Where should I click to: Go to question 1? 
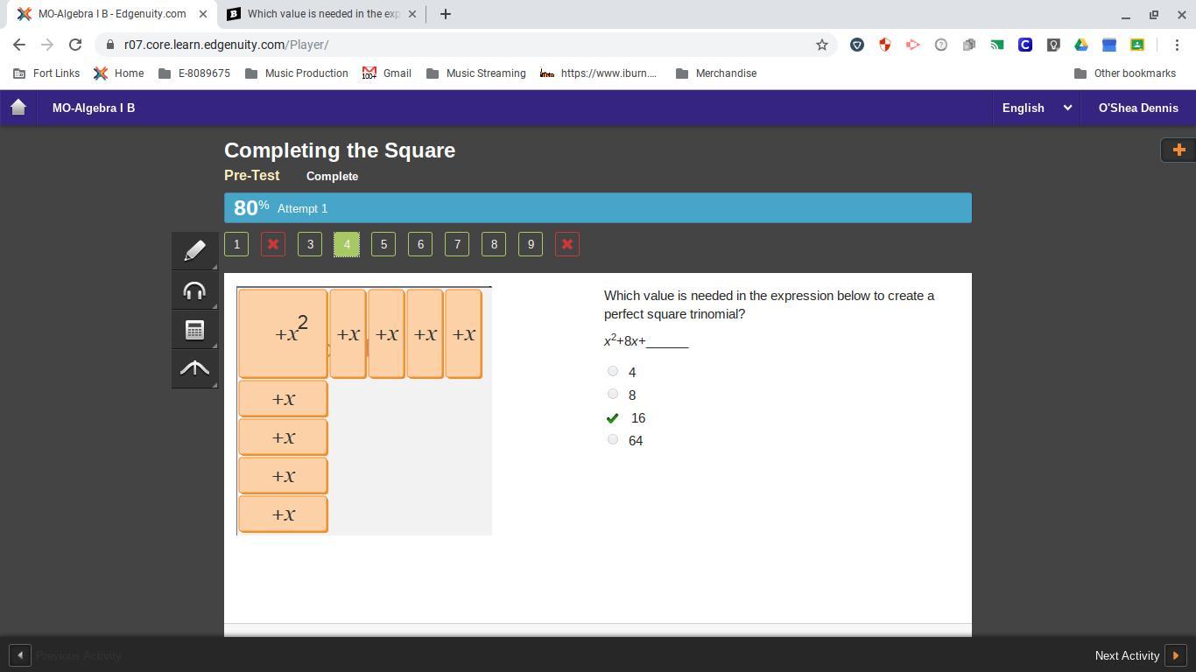(x=236, y=244)
